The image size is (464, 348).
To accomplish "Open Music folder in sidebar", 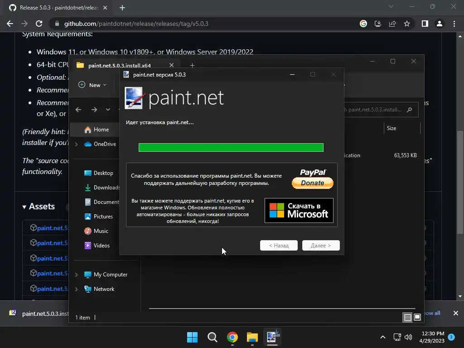I will (96, 231).
